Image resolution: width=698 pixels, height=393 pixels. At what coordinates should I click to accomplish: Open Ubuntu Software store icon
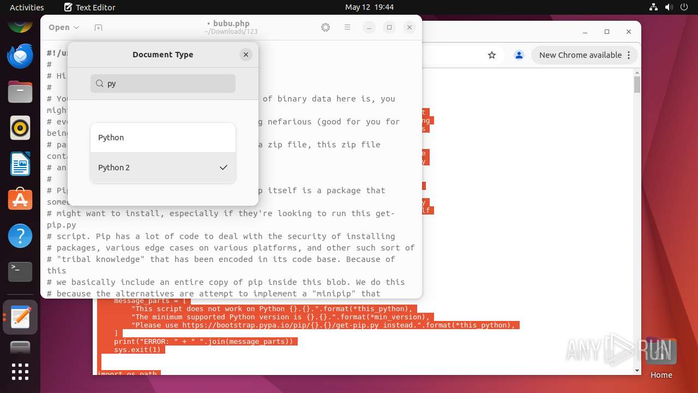pos(20,200)
